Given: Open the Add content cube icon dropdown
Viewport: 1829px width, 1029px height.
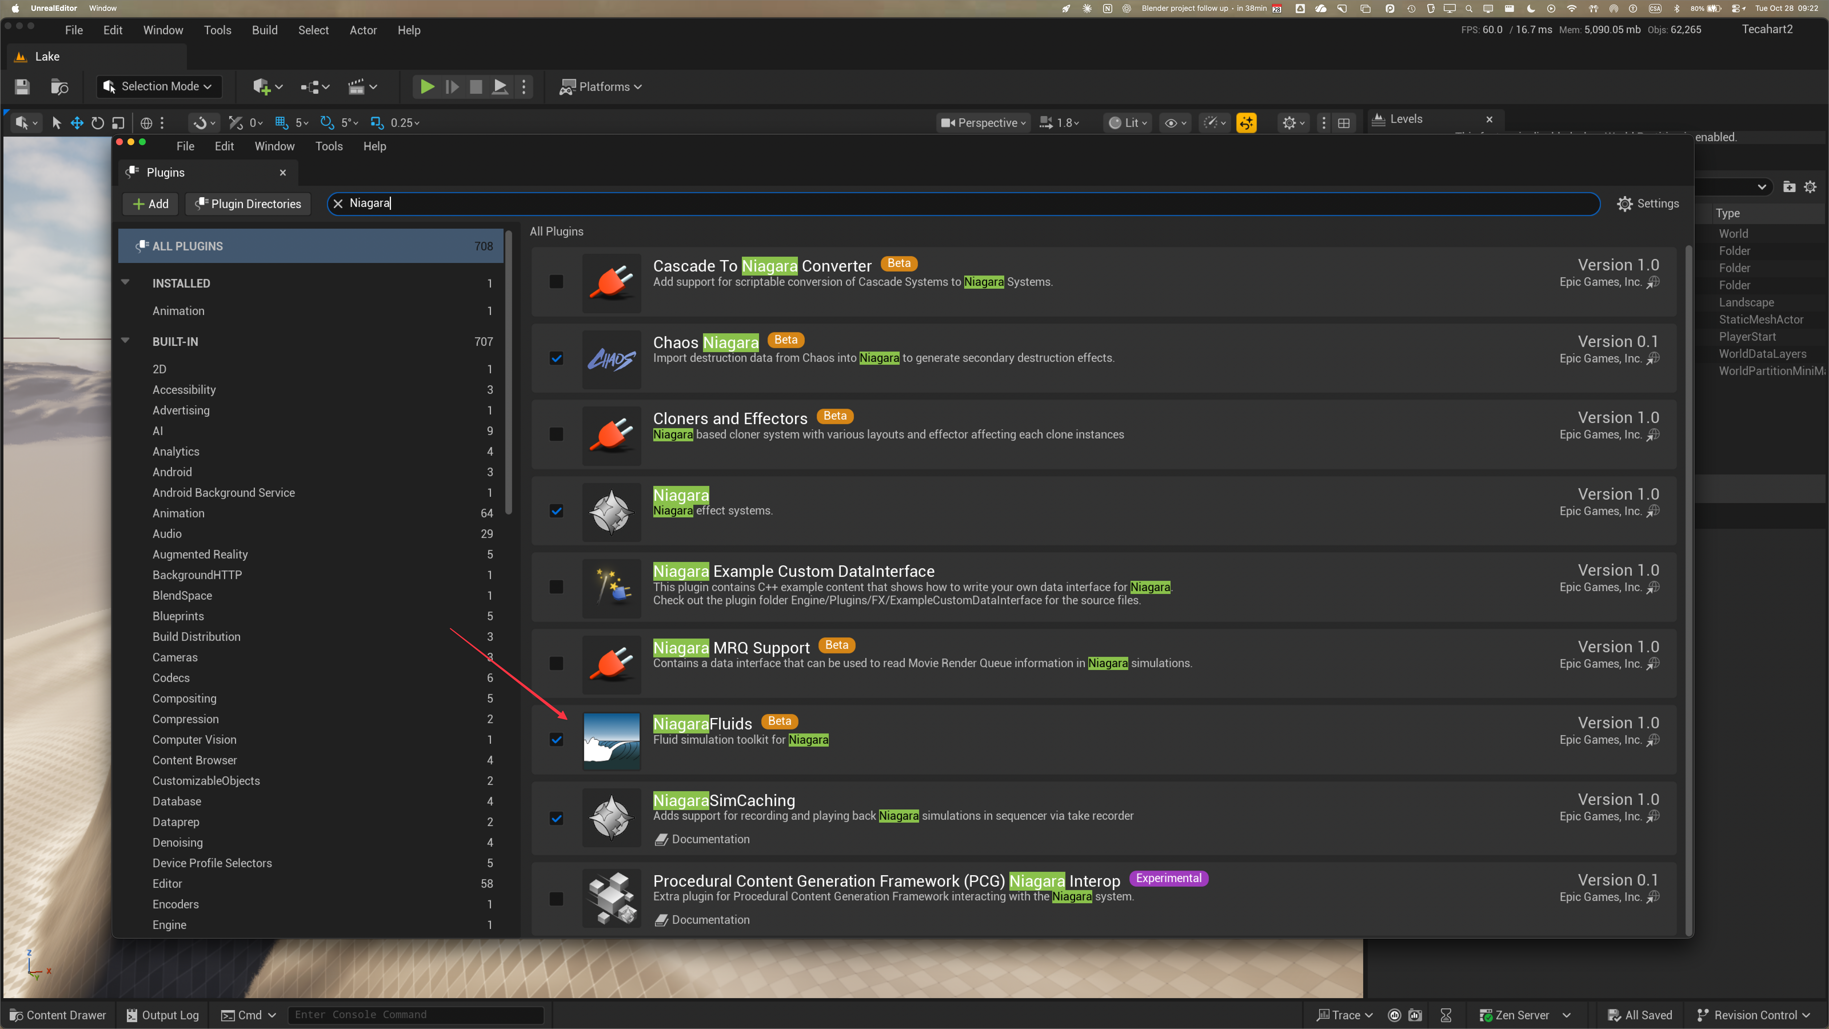Looking at the screenshot, I should pos(268,87).
